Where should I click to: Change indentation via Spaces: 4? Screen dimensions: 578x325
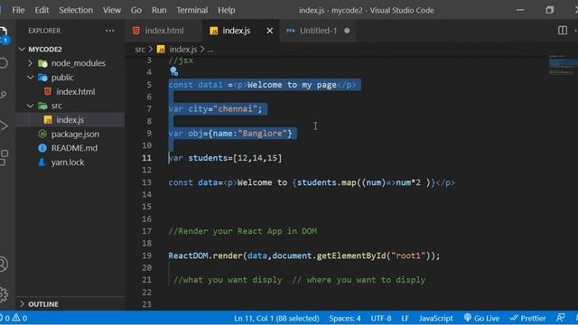345,318
